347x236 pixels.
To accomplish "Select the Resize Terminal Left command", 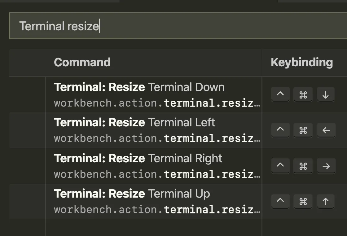I will [134, 123].
